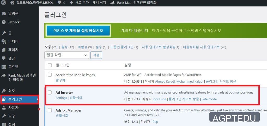Screen dimensions: 267x126
Task: Collapse the 플러그인 submenu arrow
Action: [37, 99]
